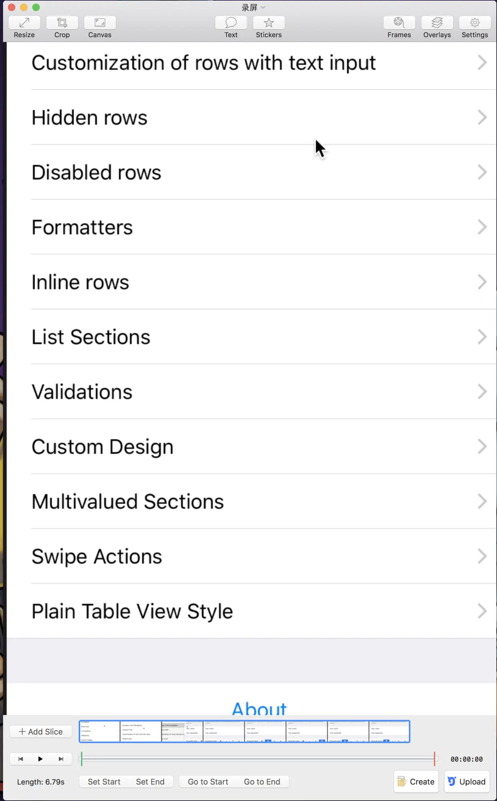This screenshot has width=497, height=801.
Task: Open the Stickers panel
Action: 269,23
